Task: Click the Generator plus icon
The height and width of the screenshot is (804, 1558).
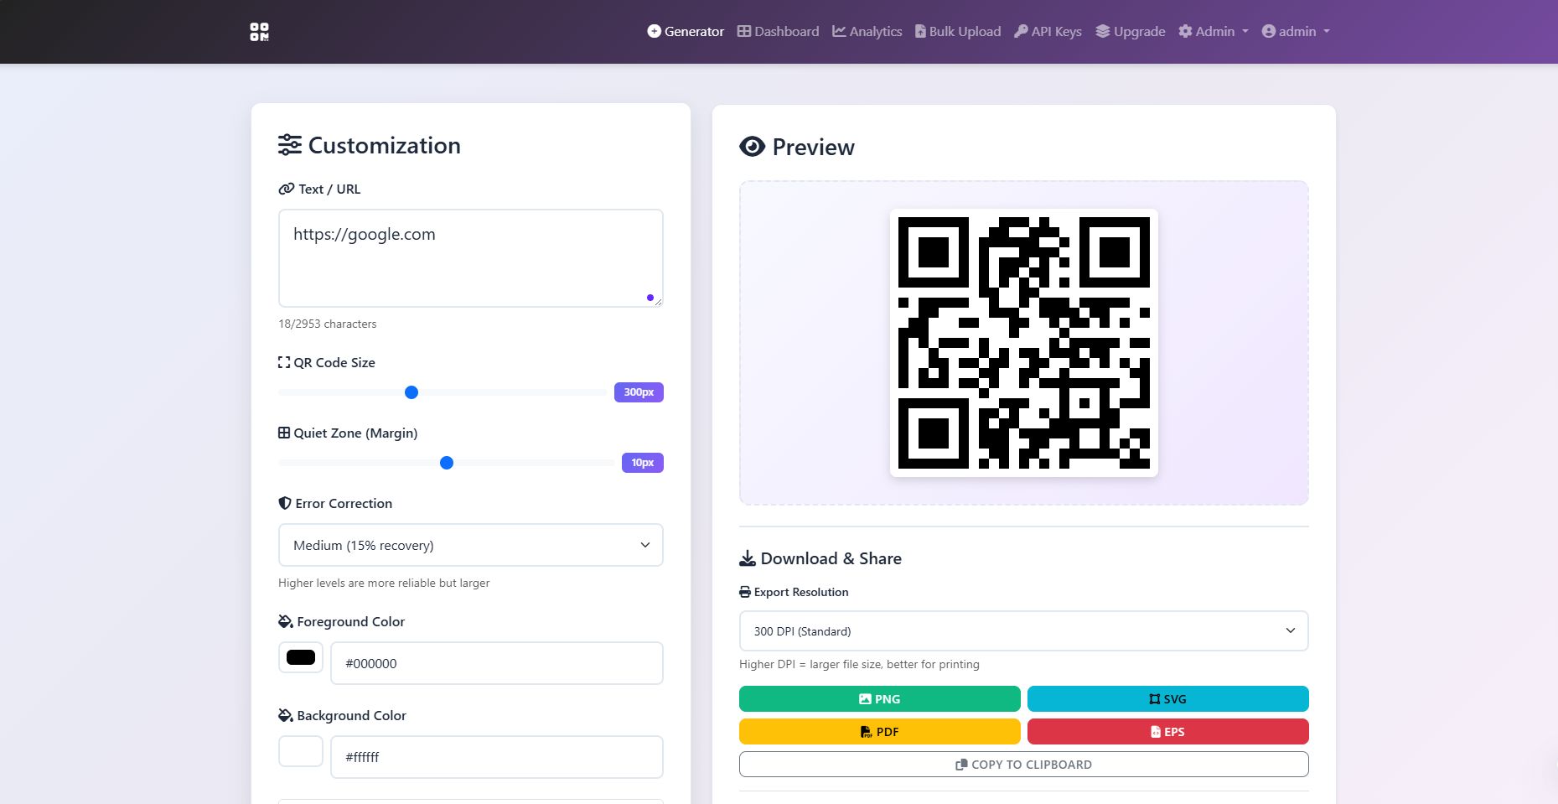Action: 655,31
